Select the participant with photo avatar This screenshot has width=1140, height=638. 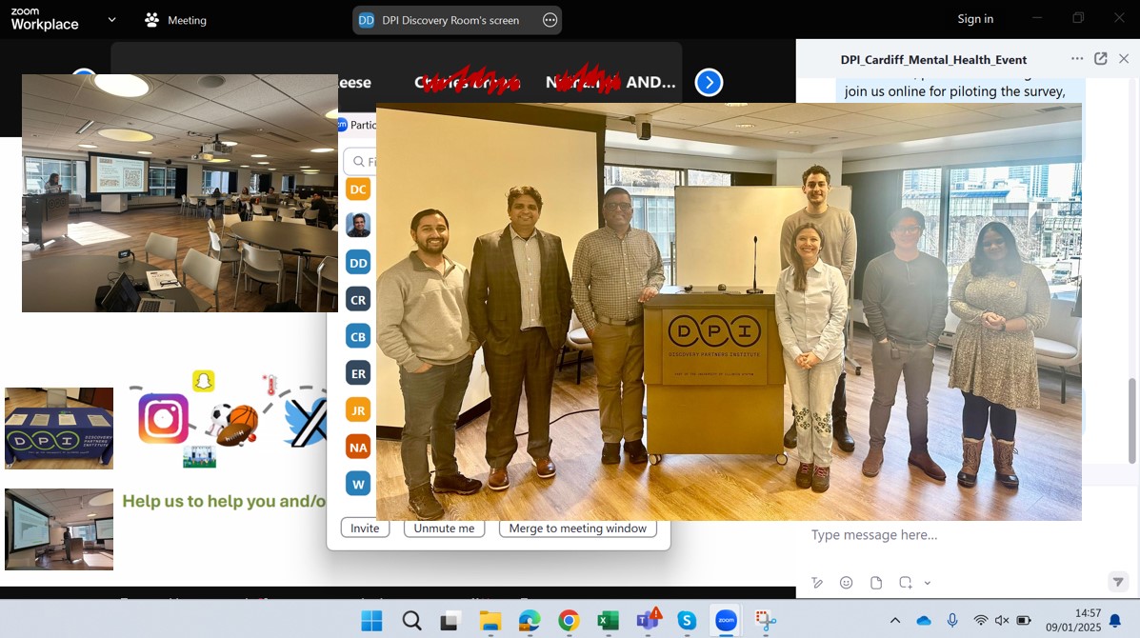[358, 226]
